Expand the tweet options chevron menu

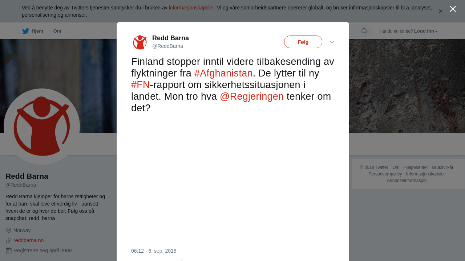(x=332, y=42)
